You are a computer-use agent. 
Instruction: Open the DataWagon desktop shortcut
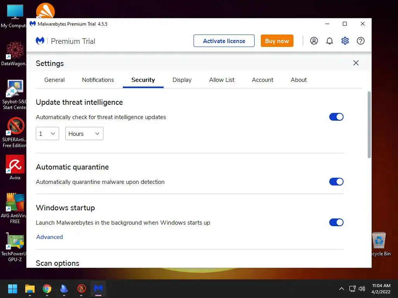14,54
